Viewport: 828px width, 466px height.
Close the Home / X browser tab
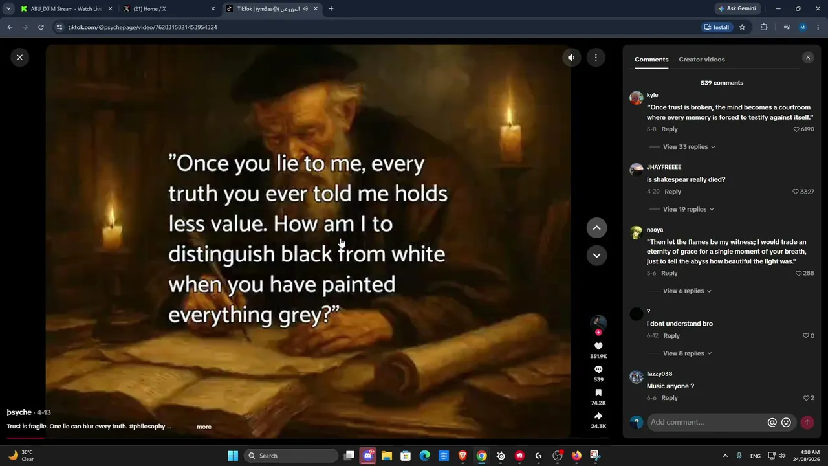[213, 9]
